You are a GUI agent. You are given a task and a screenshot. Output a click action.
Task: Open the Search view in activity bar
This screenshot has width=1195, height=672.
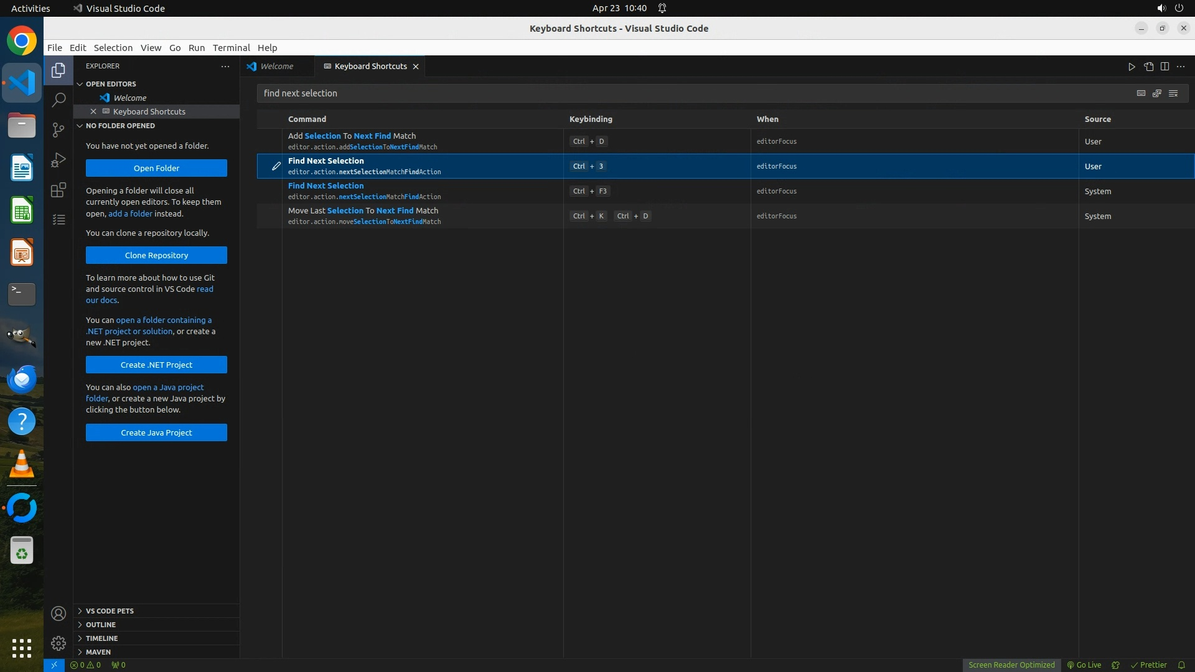(x=59, y=100)
